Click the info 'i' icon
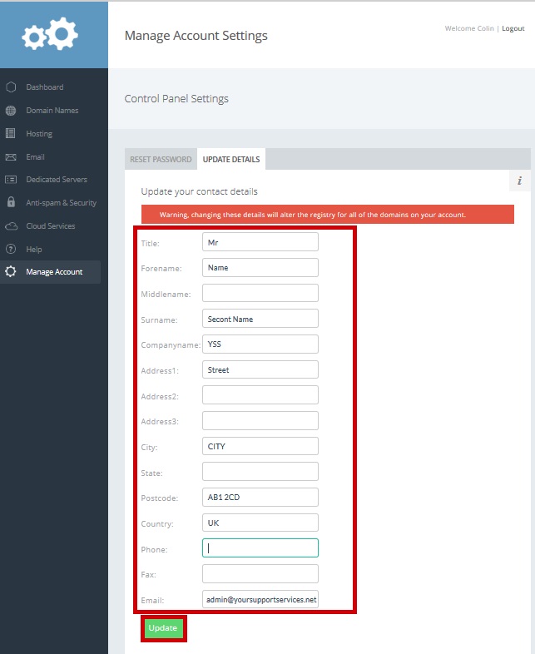The width and height of the screenshot is (535, 654). coord(519,181)
